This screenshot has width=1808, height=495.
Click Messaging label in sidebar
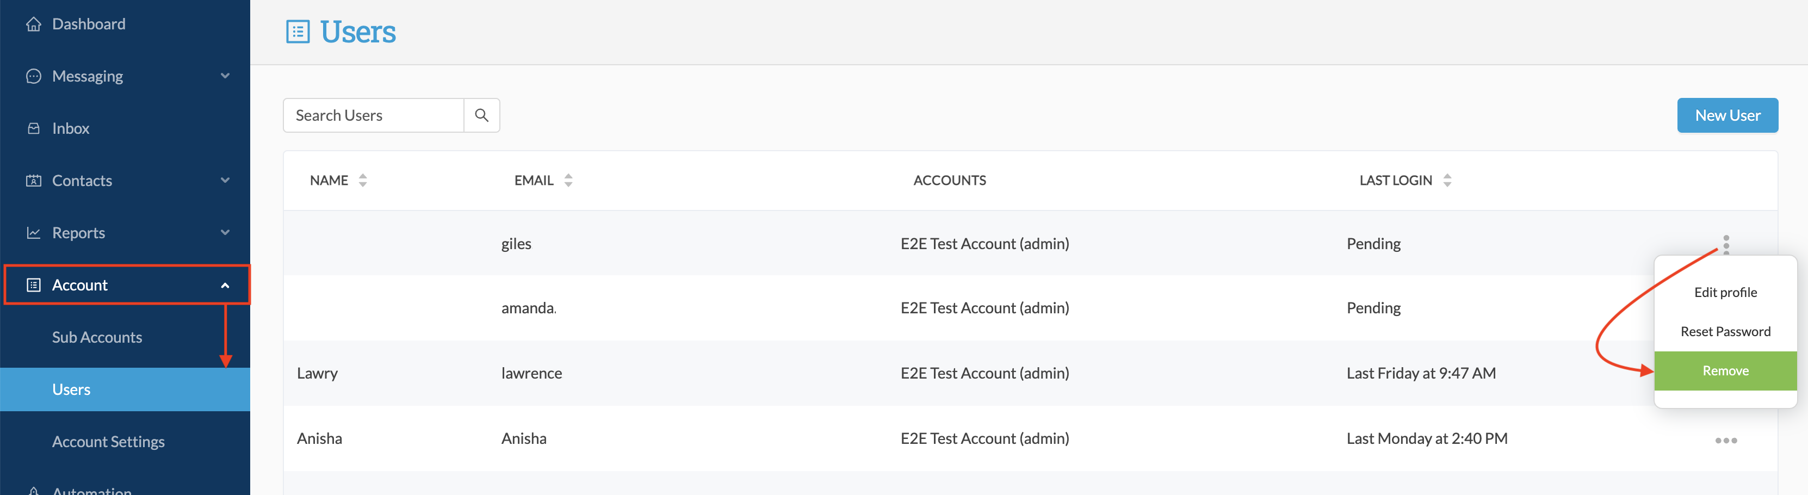(88, 77)
